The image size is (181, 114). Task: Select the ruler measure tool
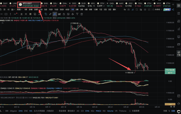pos(50,14)
